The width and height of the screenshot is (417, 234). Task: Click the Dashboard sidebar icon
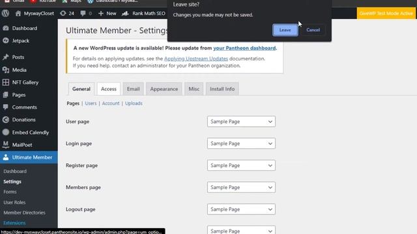(x=6, y=28)
